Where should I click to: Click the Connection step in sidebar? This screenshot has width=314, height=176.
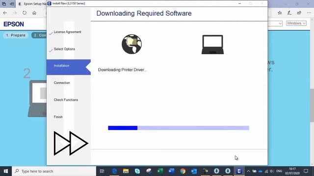point(62,83)
